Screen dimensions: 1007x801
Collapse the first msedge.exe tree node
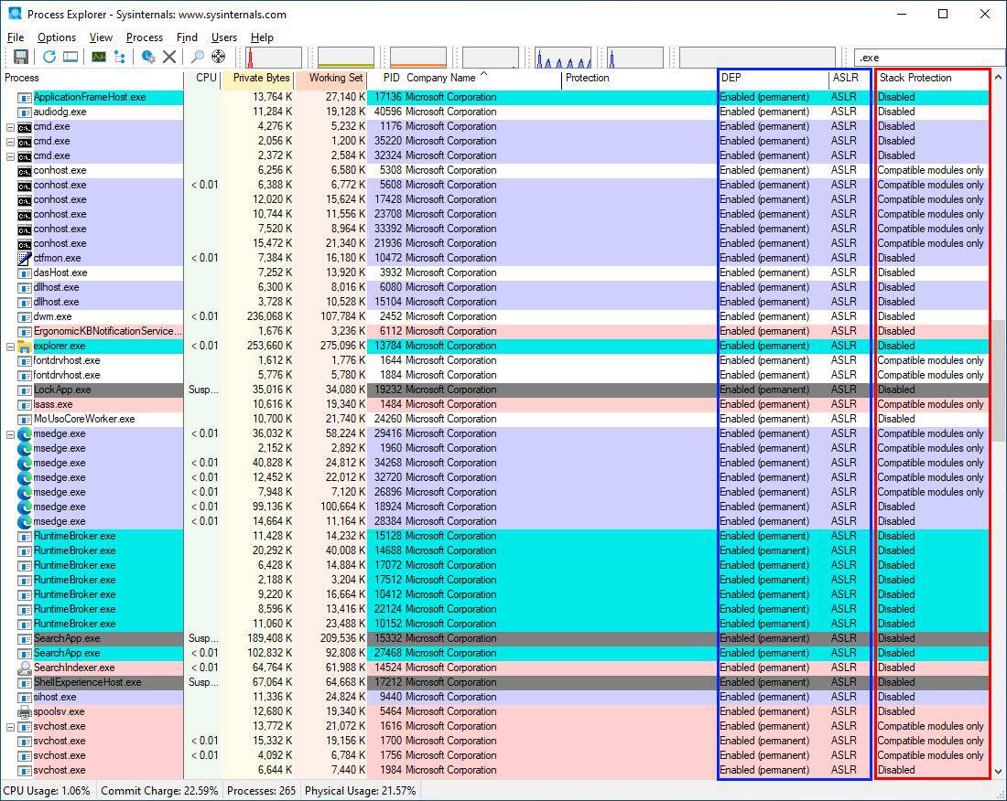point(11,433)
